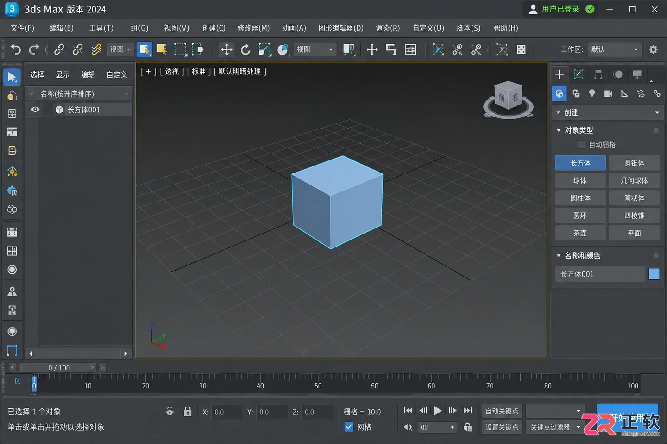Open the 图形编辑器(D) menu

click(341, 28)
